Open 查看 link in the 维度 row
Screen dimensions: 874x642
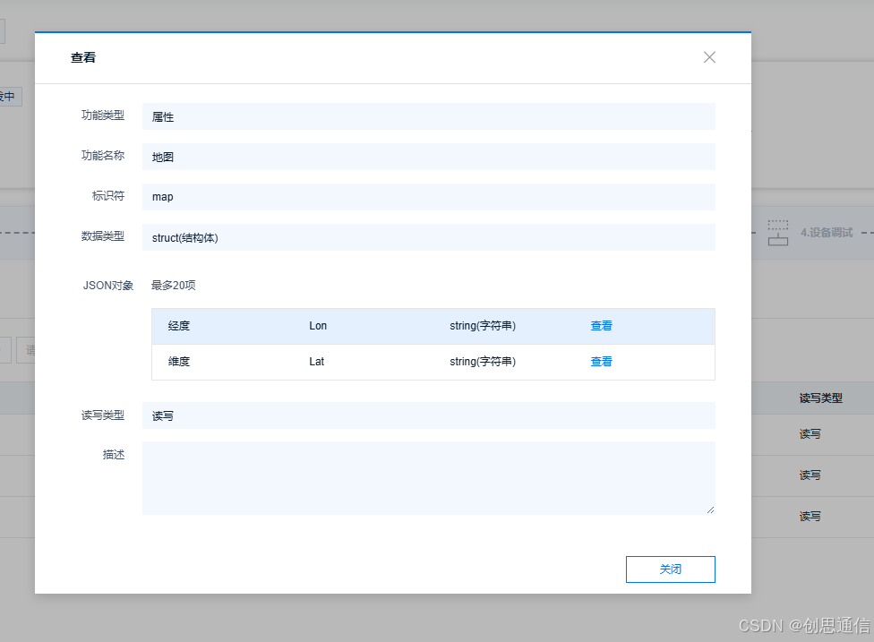[x=601, y=362]
